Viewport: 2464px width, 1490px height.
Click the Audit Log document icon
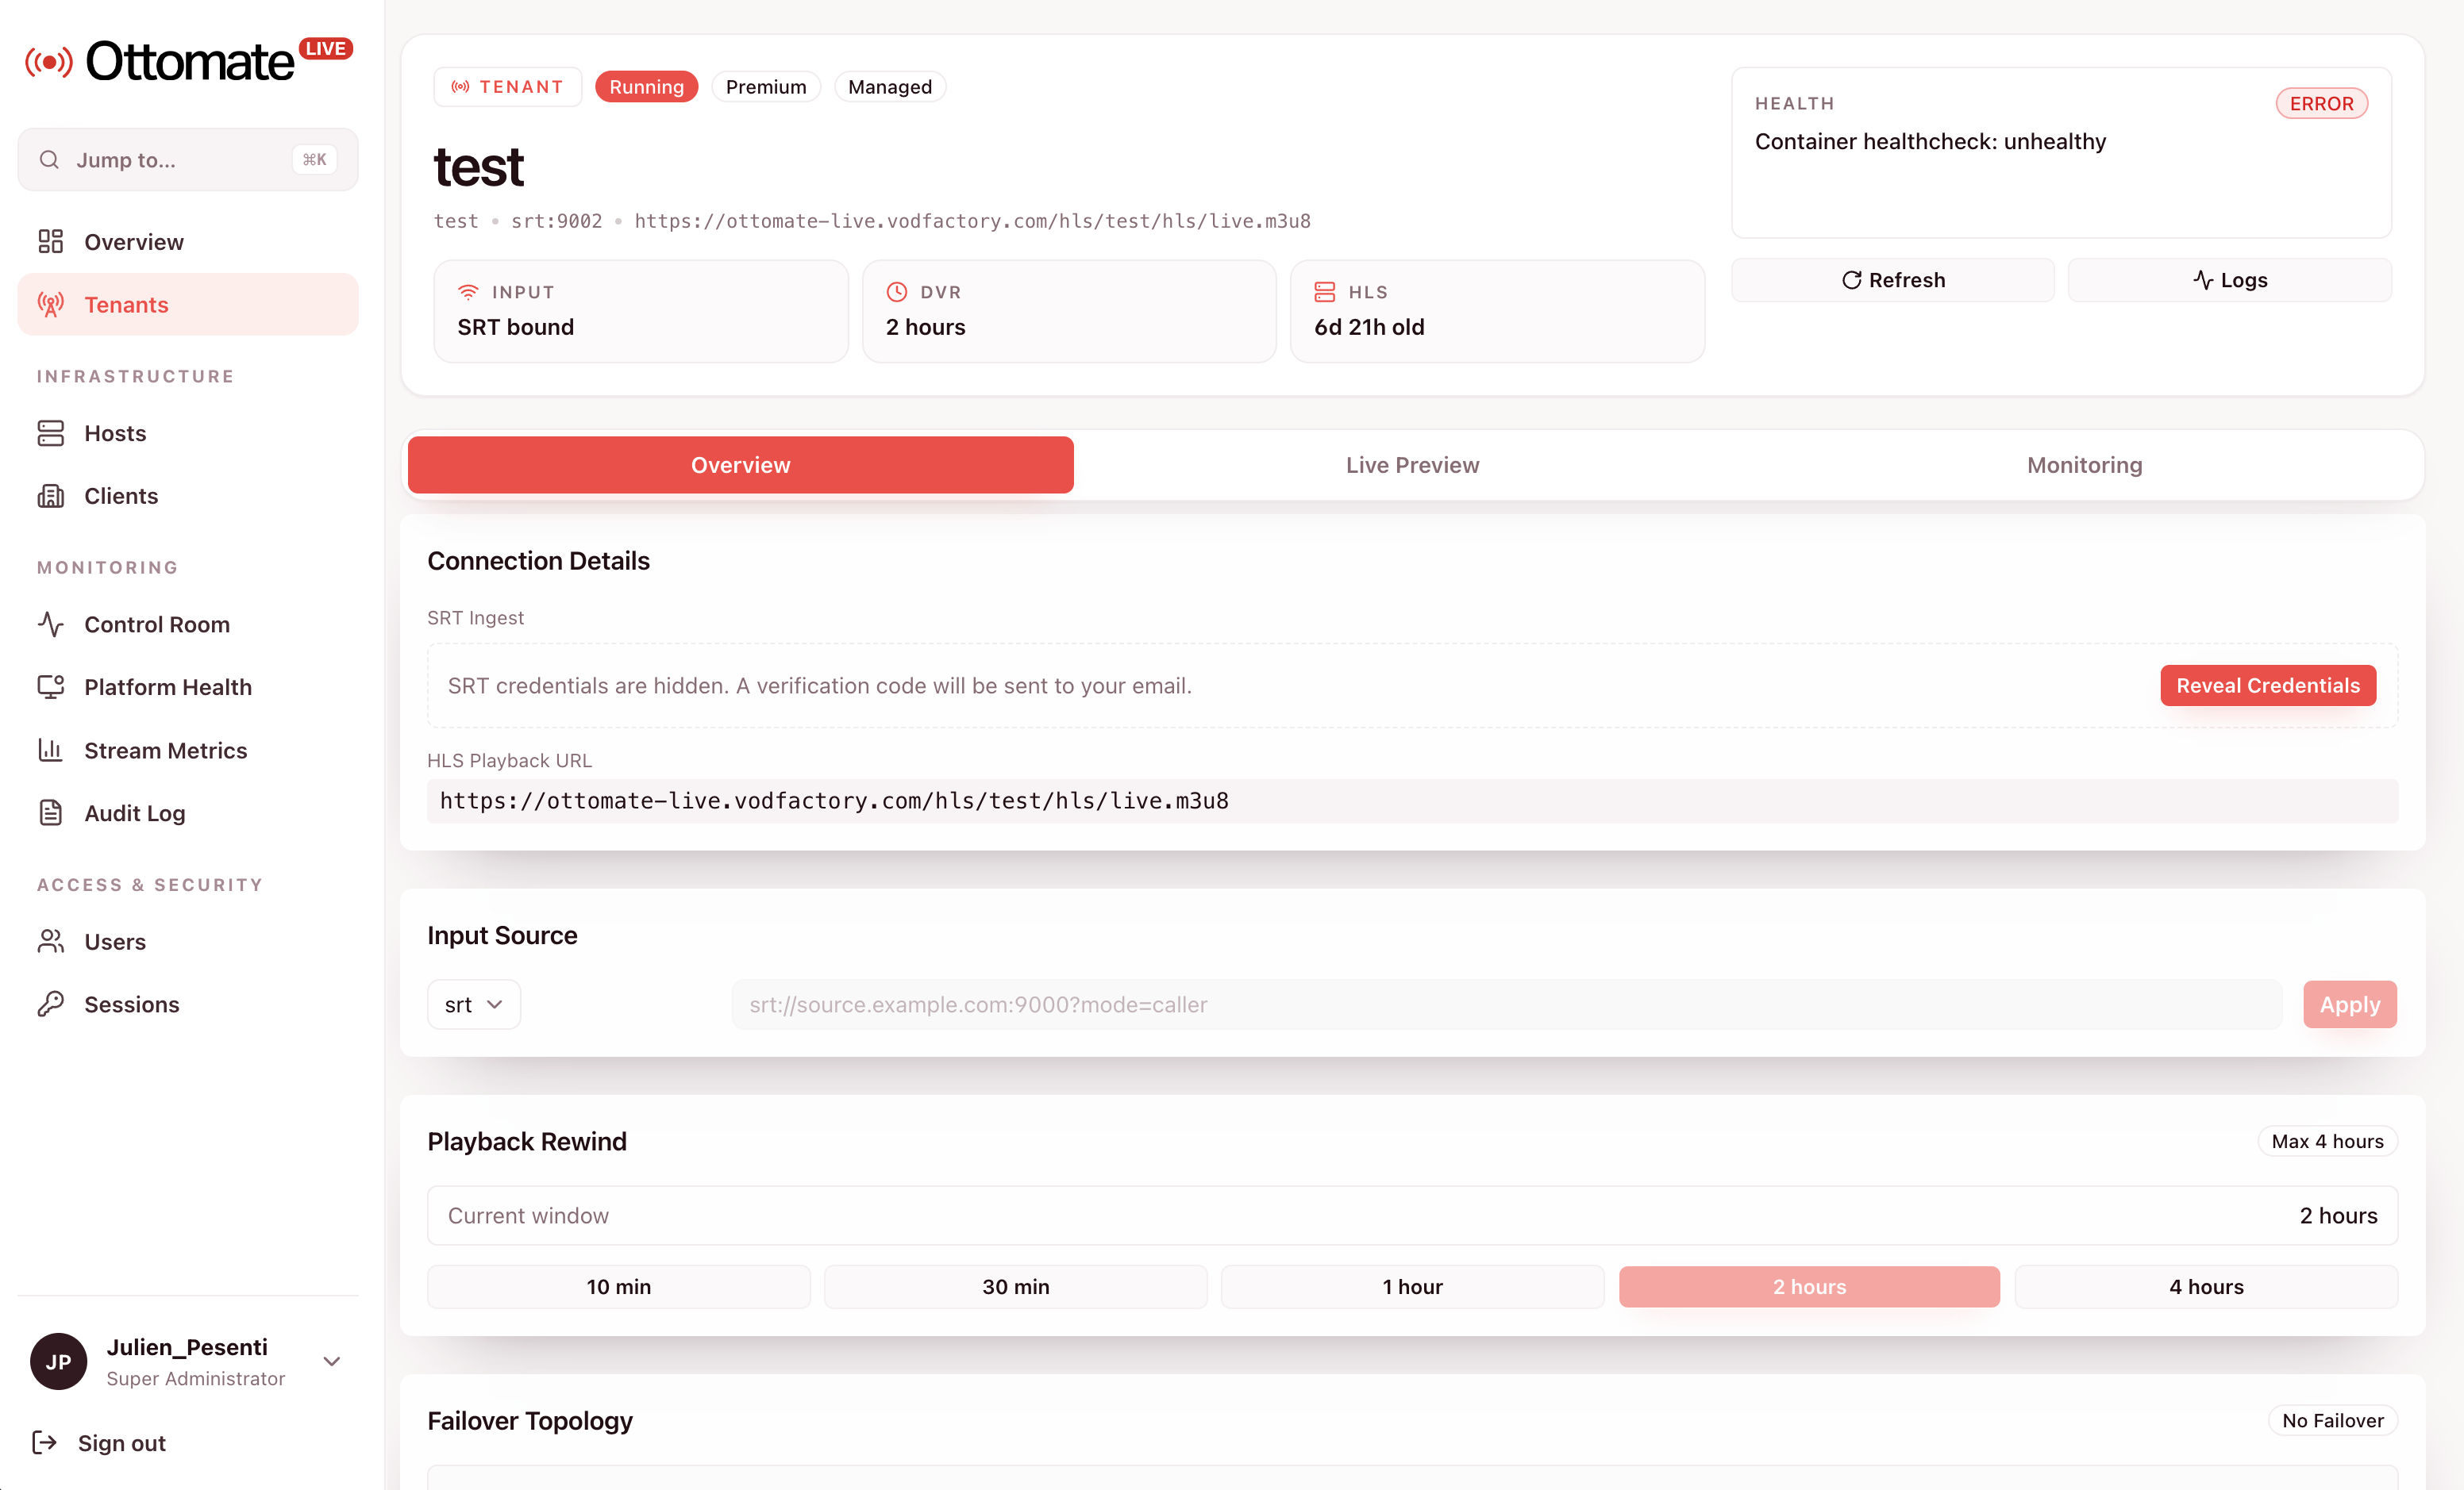click(x=51, y=813)
